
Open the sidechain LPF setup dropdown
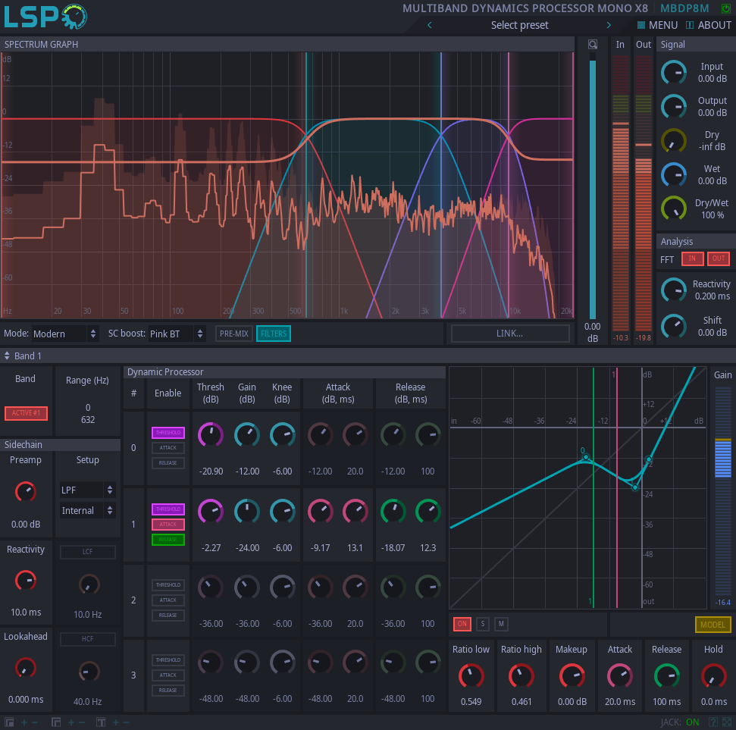coord(86,490)
